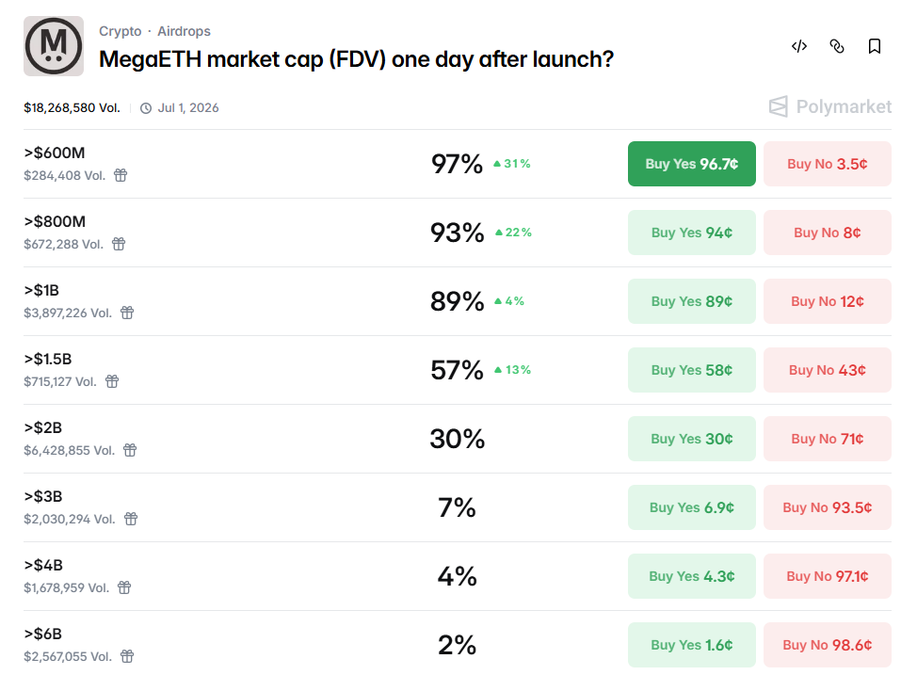This screenshot has height=691, width=917.
Task: Buy Yes at 4.3¢ for >$4B
Action: point(691,576)
